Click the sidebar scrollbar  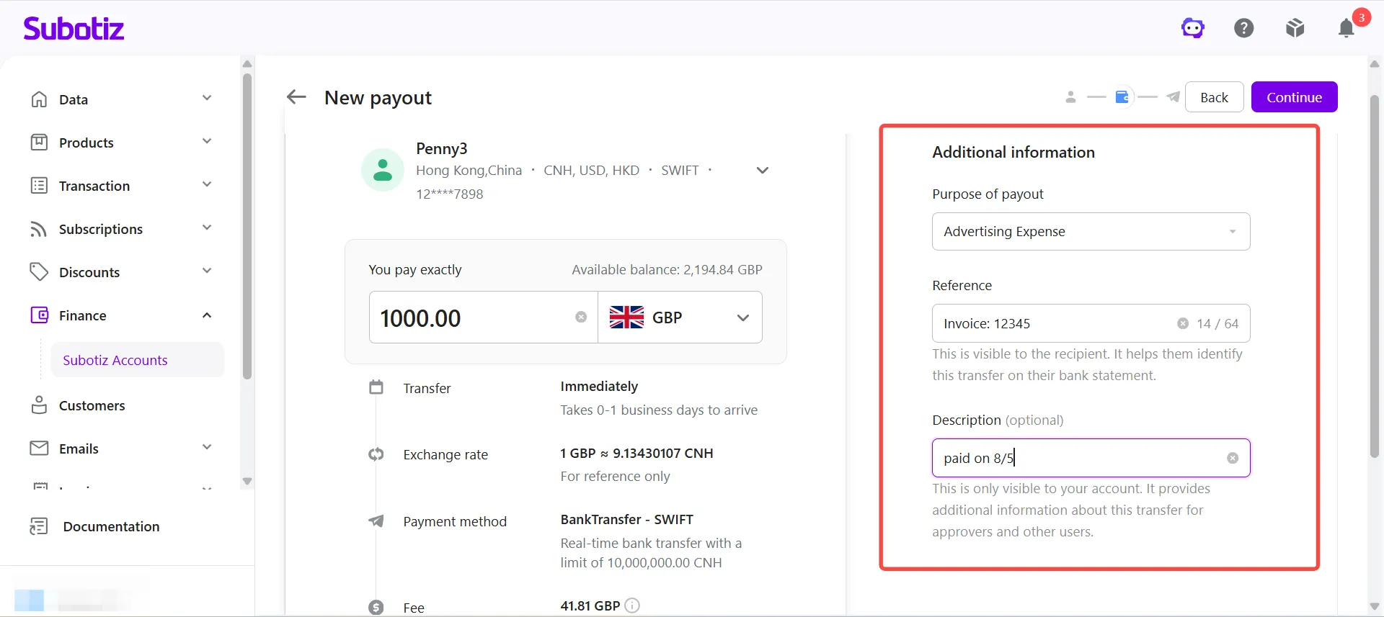(x=247, y=227)
